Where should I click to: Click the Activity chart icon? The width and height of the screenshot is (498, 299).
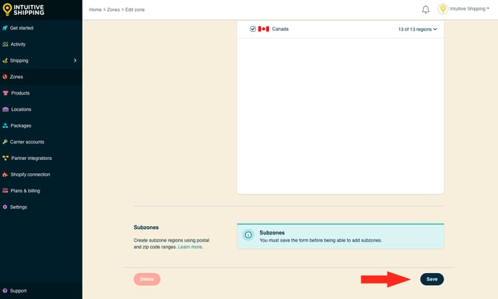coord(5,45)
